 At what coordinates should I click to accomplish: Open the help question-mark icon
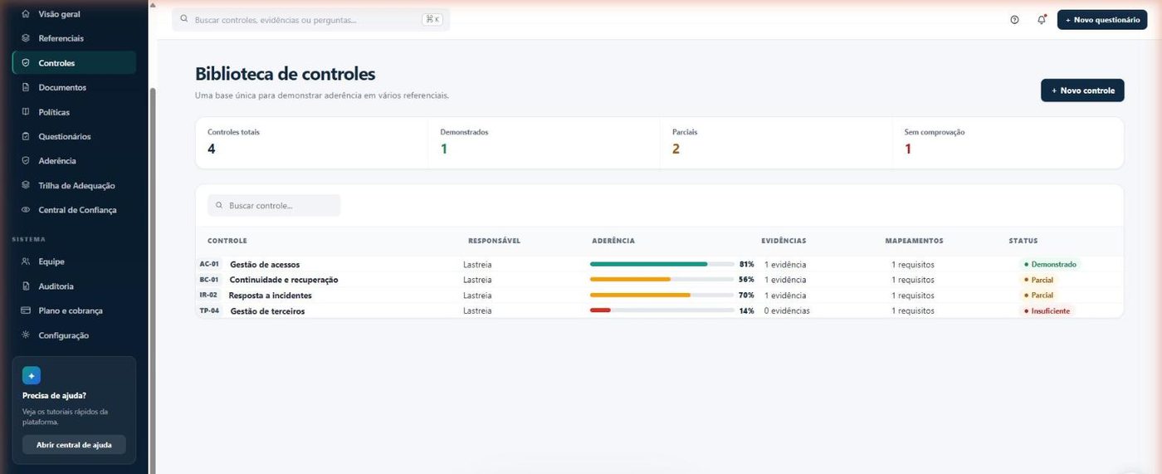pyautogui.click(x=1014, y=20)
